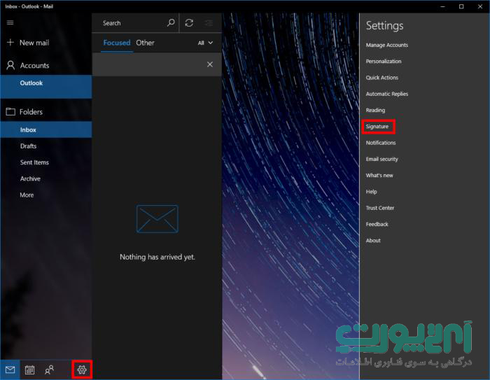
Task: Open Quick Actions settings
Action: [382, 78]
